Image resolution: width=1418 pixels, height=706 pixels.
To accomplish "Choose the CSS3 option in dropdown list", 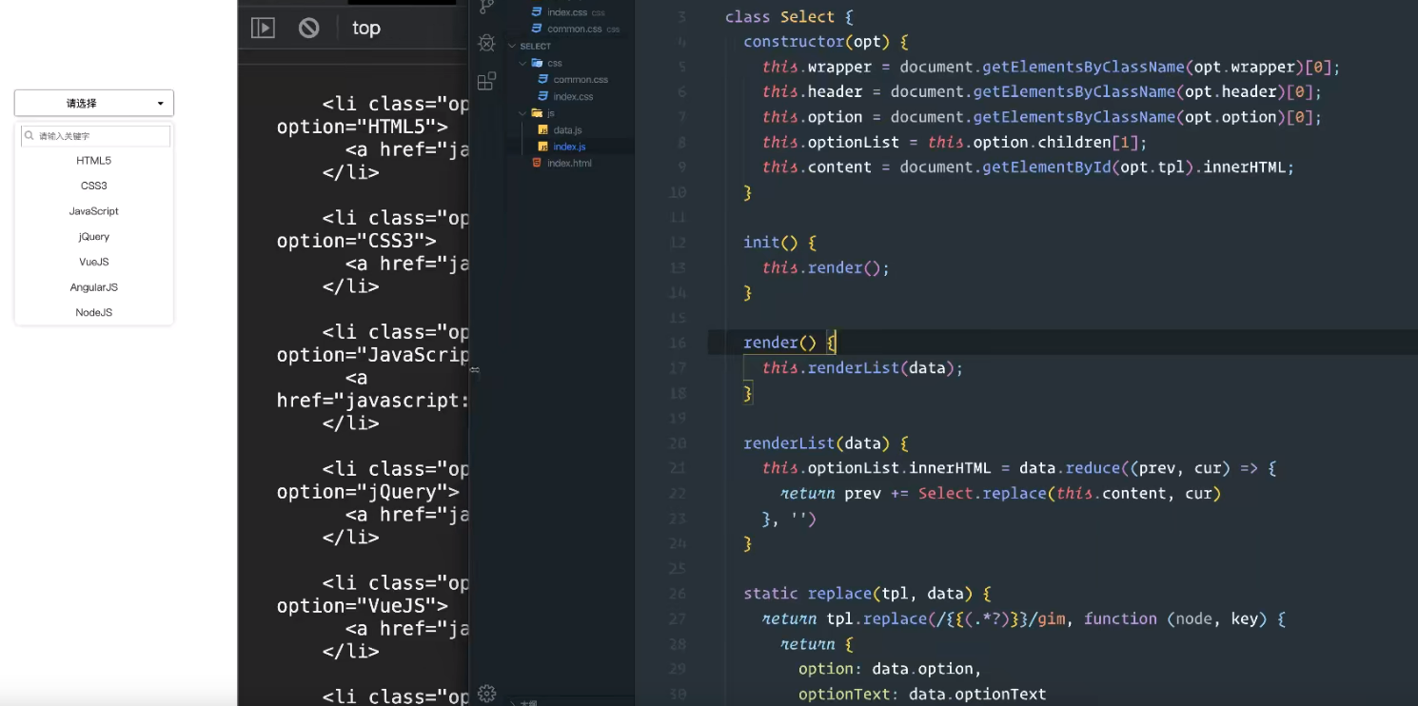I will [x=94, y=186].
